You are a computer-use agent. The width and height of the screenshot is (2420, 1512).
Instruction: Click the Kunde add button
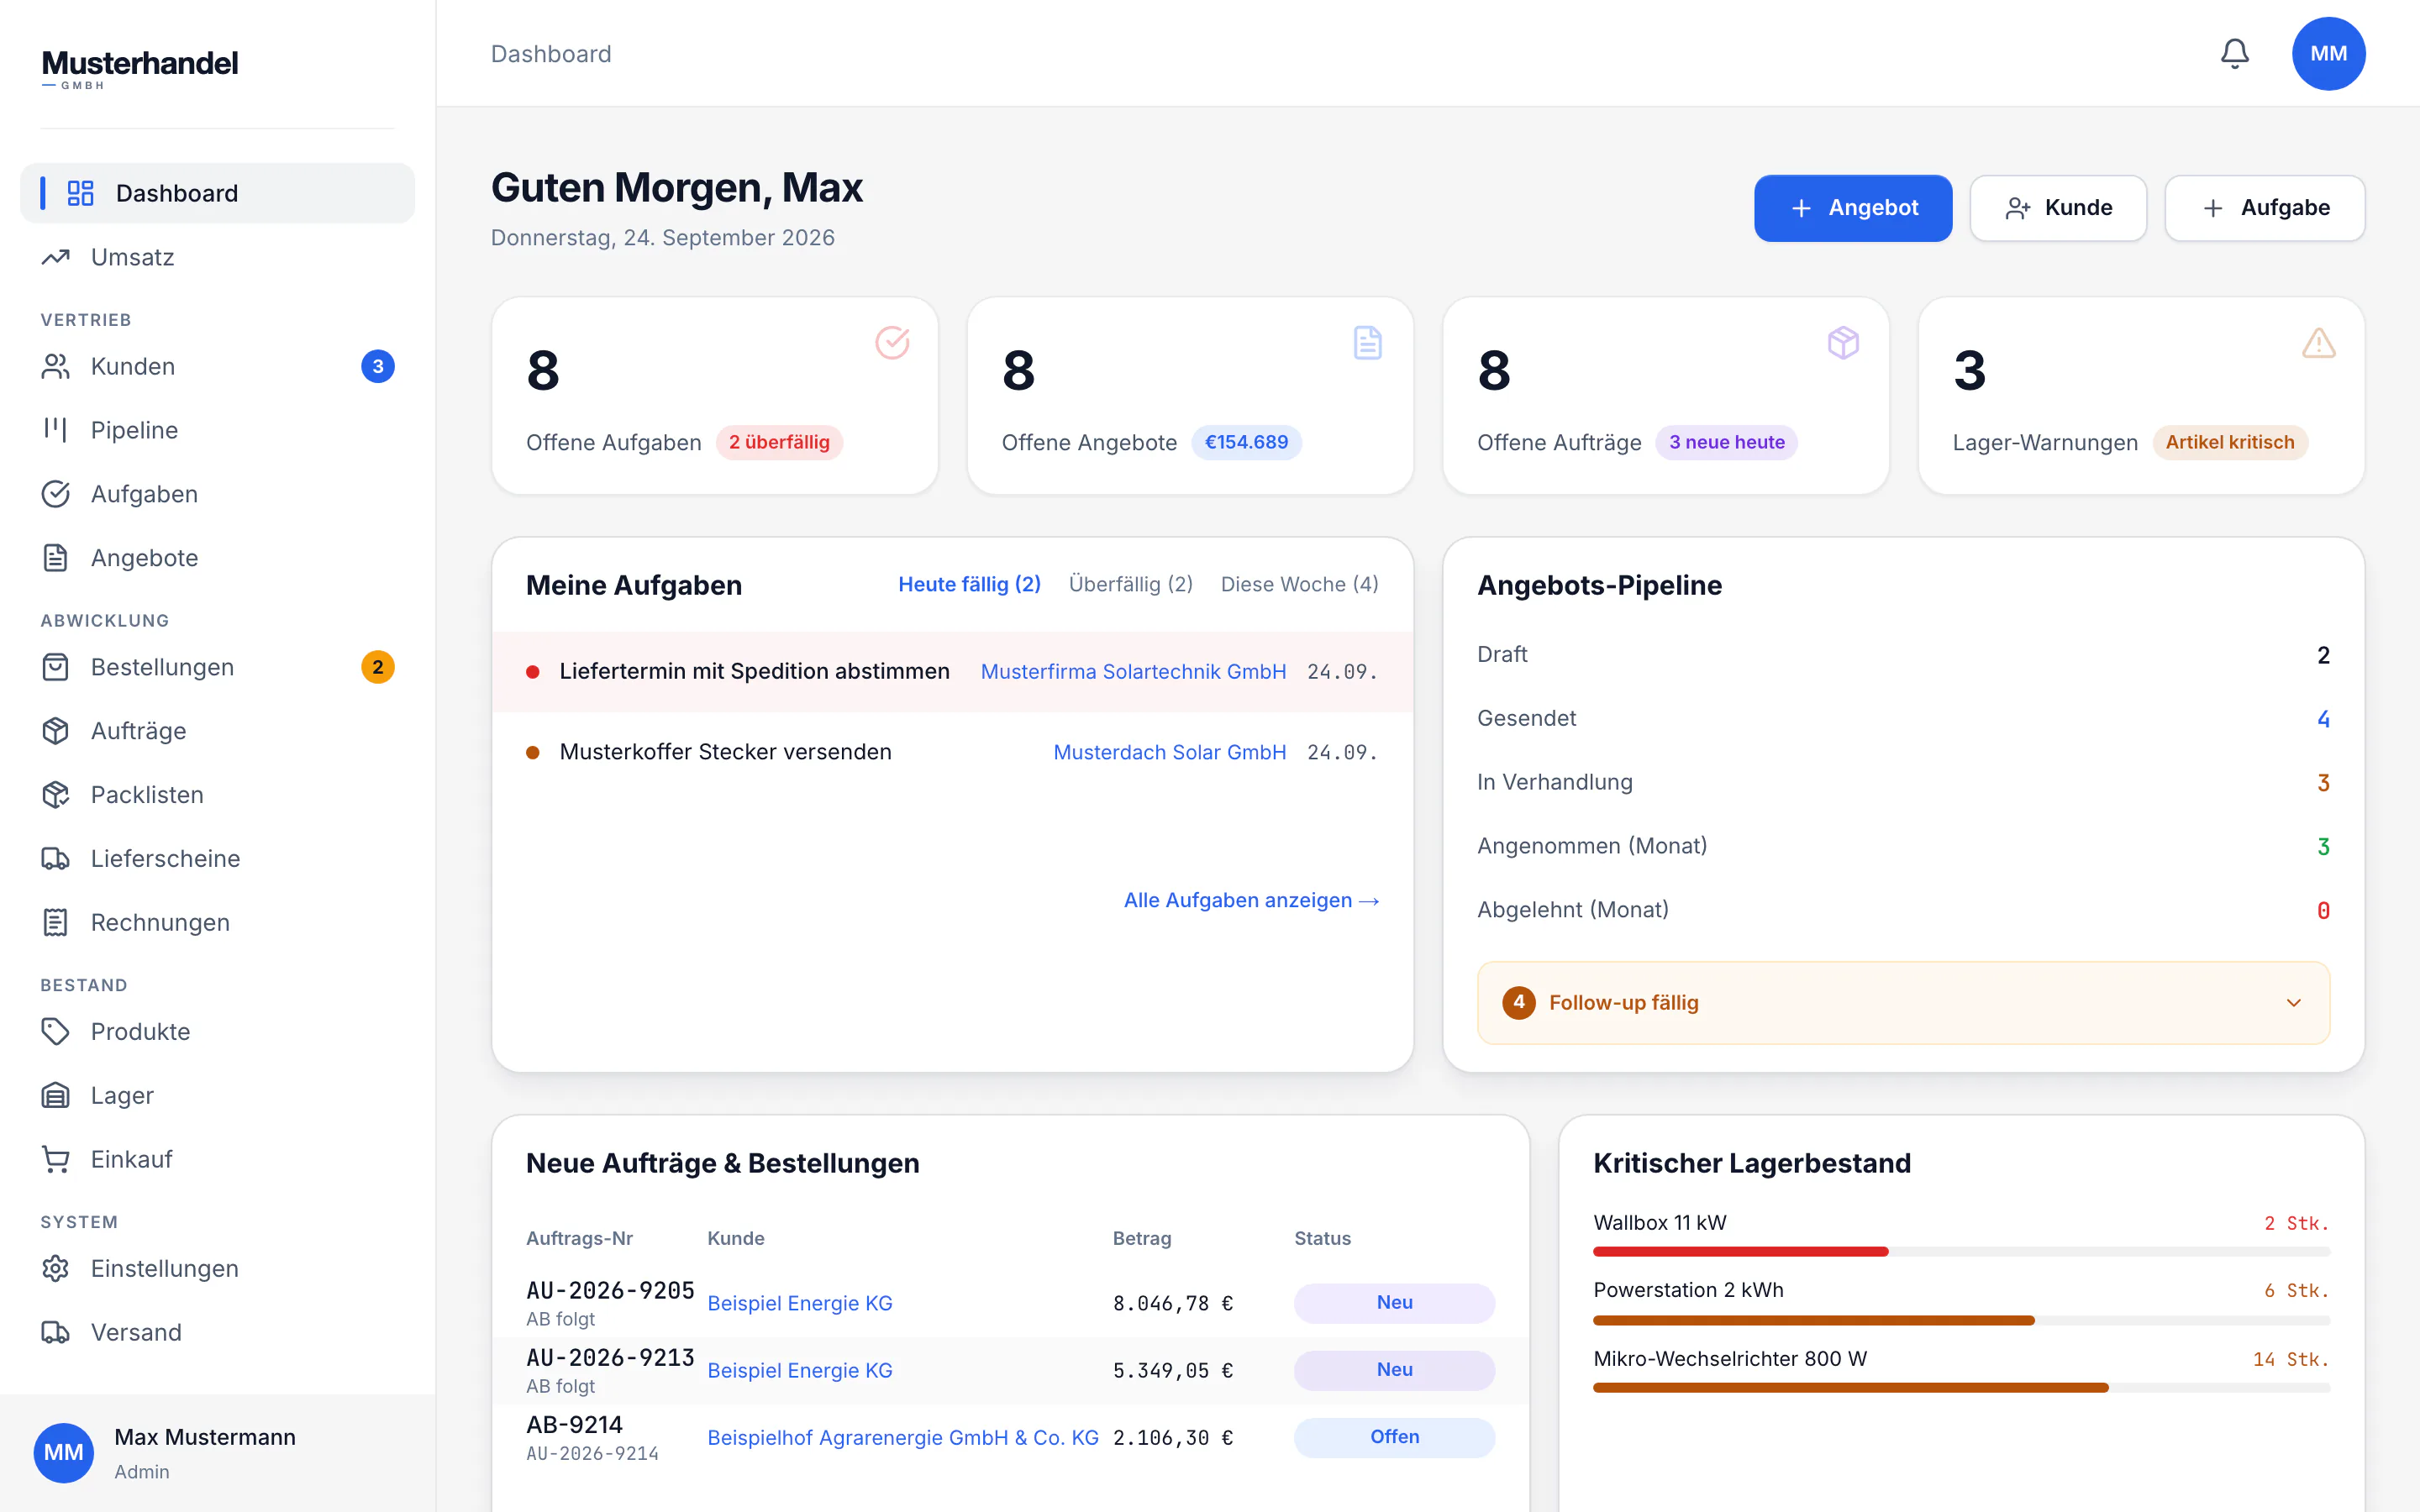2058,208
